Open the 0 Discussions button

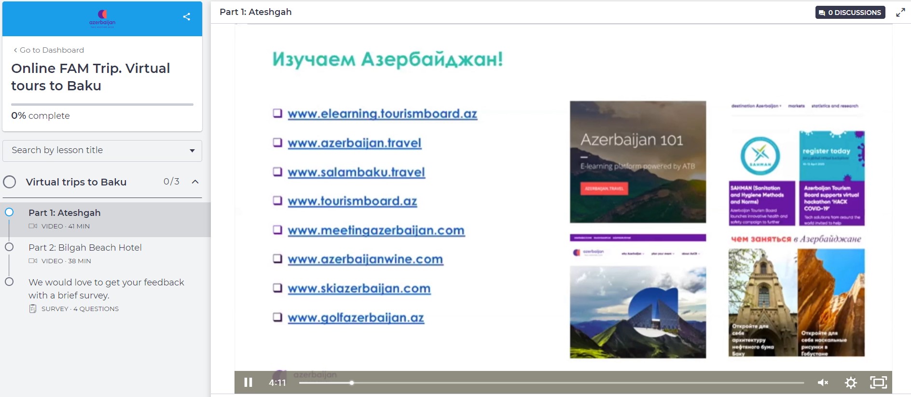(850, 13)
